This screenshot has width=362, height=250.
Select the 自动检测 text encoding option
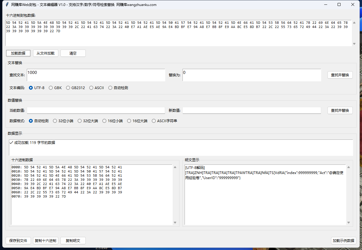click(110, 88)
